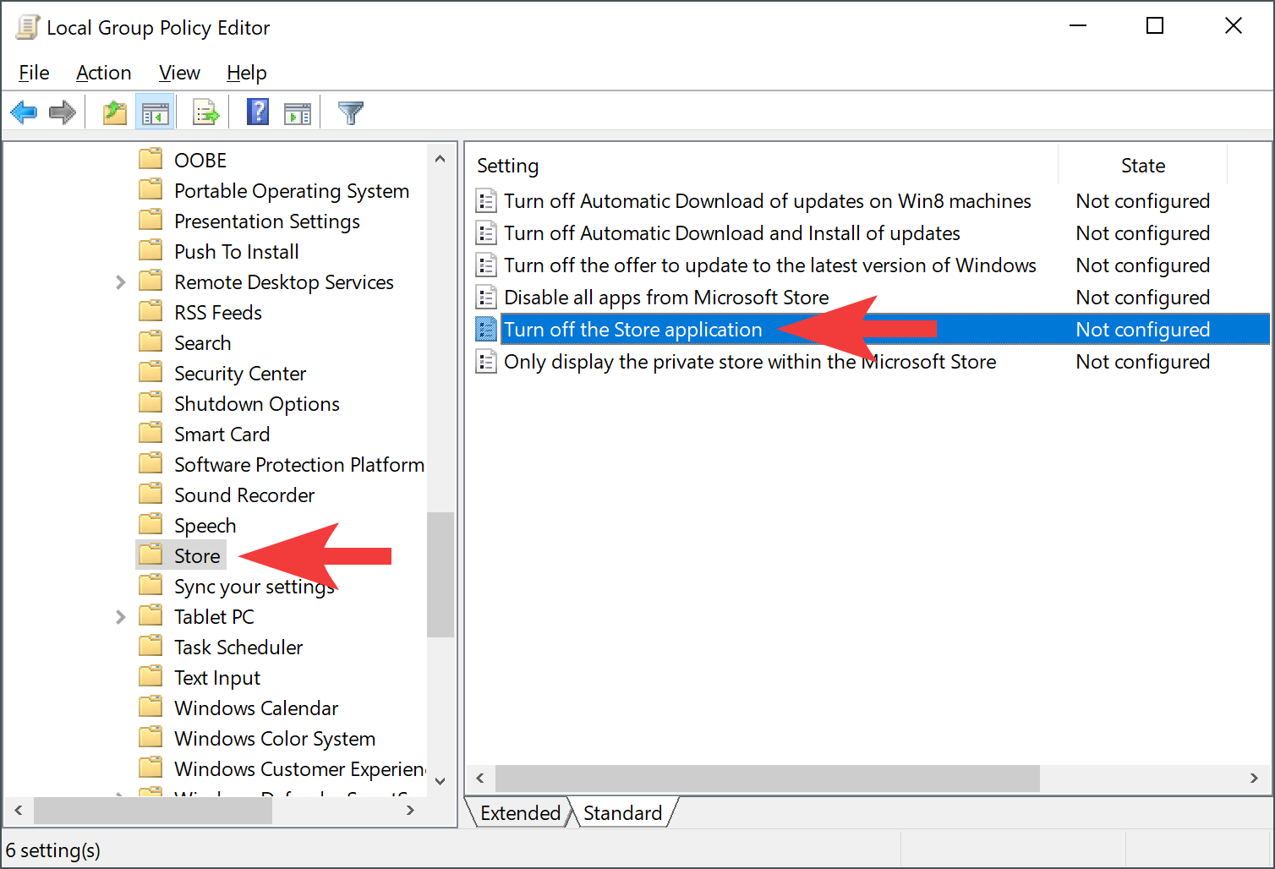The height and width of the screenshot is (869, 1275).
Task: Click the State column header
Action: [1142, 166]
